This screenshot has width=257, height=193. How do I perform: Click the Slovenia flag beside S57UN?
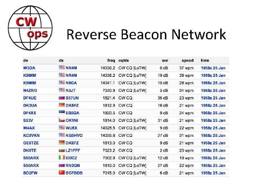tap(62, 98)
